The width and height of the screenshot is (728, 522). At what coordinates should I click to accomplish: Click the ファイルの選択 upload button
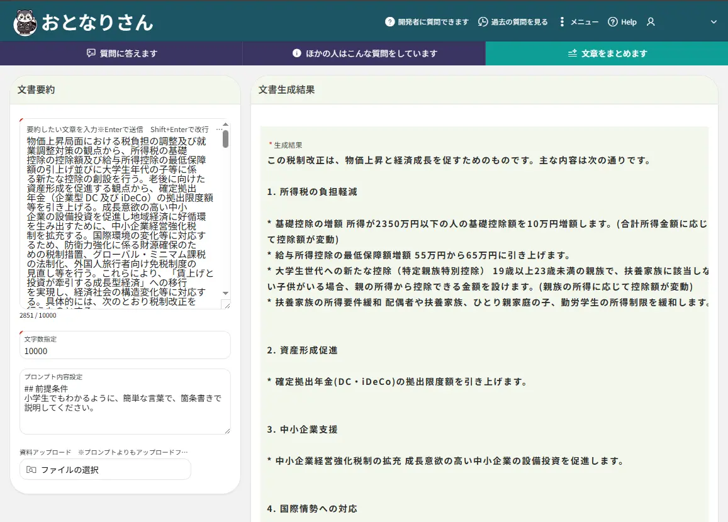point(105,470)
